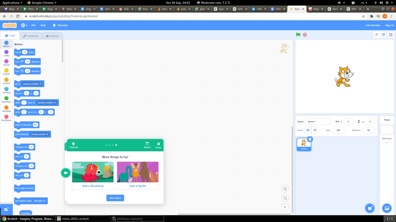This screenshot has width=396, height=222.
Task: Switch to large stage layout
Action: 383,35
